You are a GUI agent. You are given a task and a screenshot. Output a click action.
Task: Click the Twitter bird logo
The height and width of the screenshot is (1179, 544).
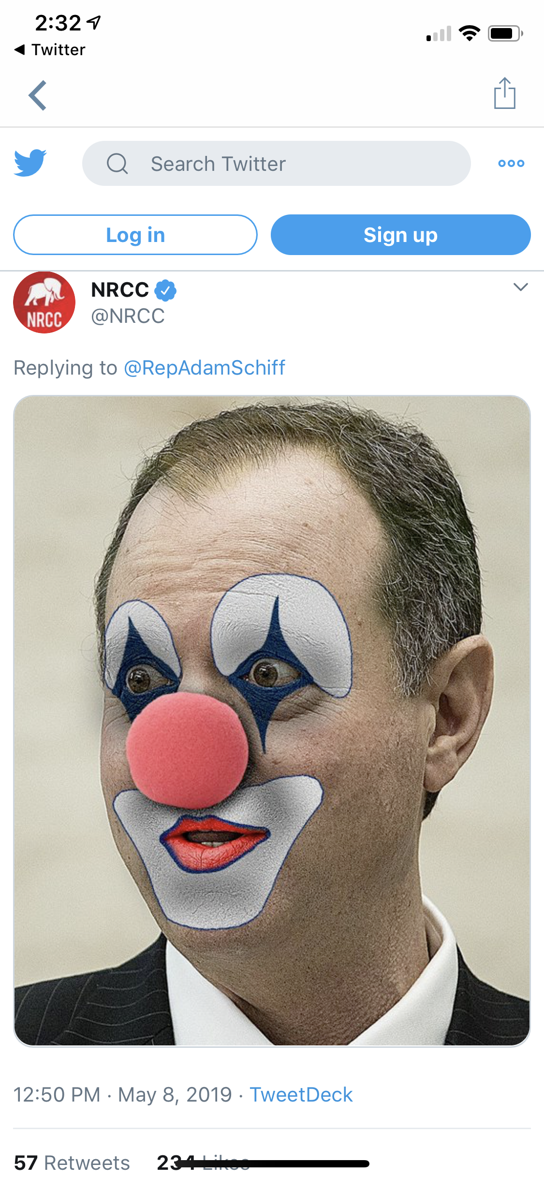[x=30, y=163]
